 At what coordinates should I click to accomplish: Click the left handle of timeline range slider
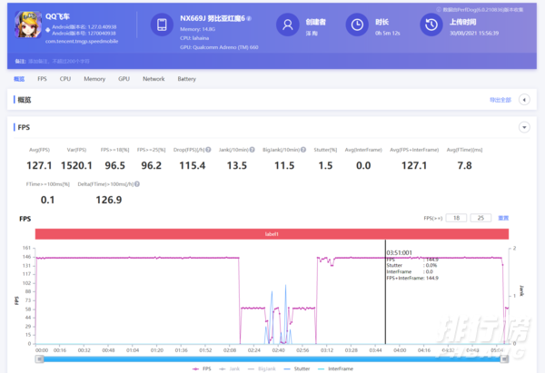(x=40, y=359)
